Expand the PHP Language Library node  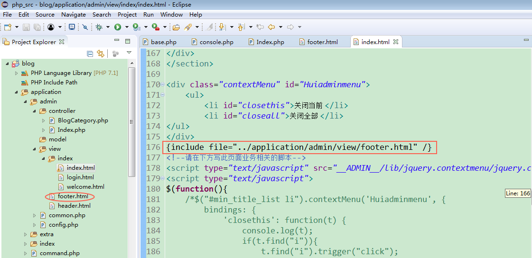[x=16, y=73]
